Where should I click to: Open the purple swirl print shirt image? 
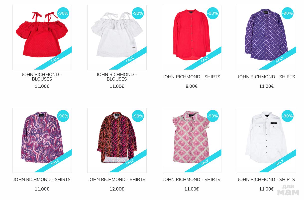coord(42,140)
